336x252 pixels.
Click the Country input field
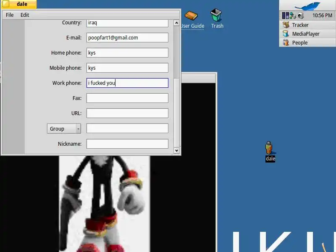pos(127,23)
